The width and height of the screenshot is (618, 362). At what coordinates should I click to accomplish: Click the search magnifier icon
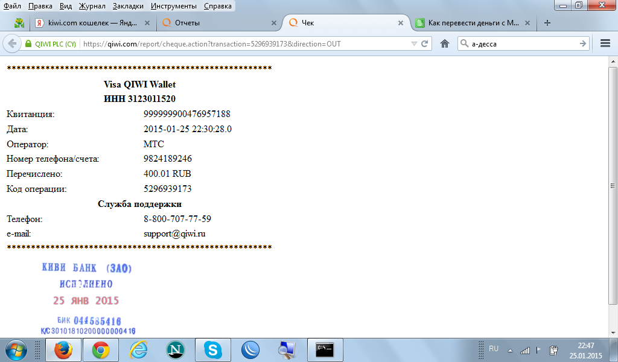464,43
